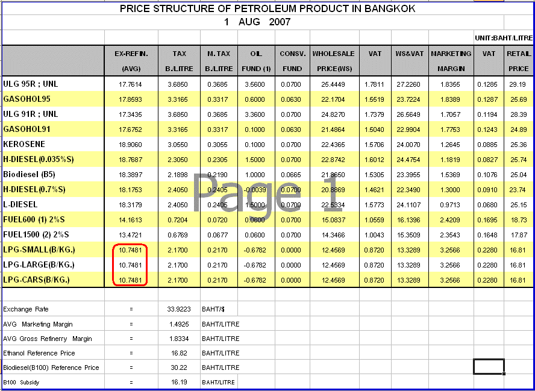Viewport: 535px width, 391px height.
Task: Click the Exchange Rate value 33.9223
Action: tap(179, 310)
